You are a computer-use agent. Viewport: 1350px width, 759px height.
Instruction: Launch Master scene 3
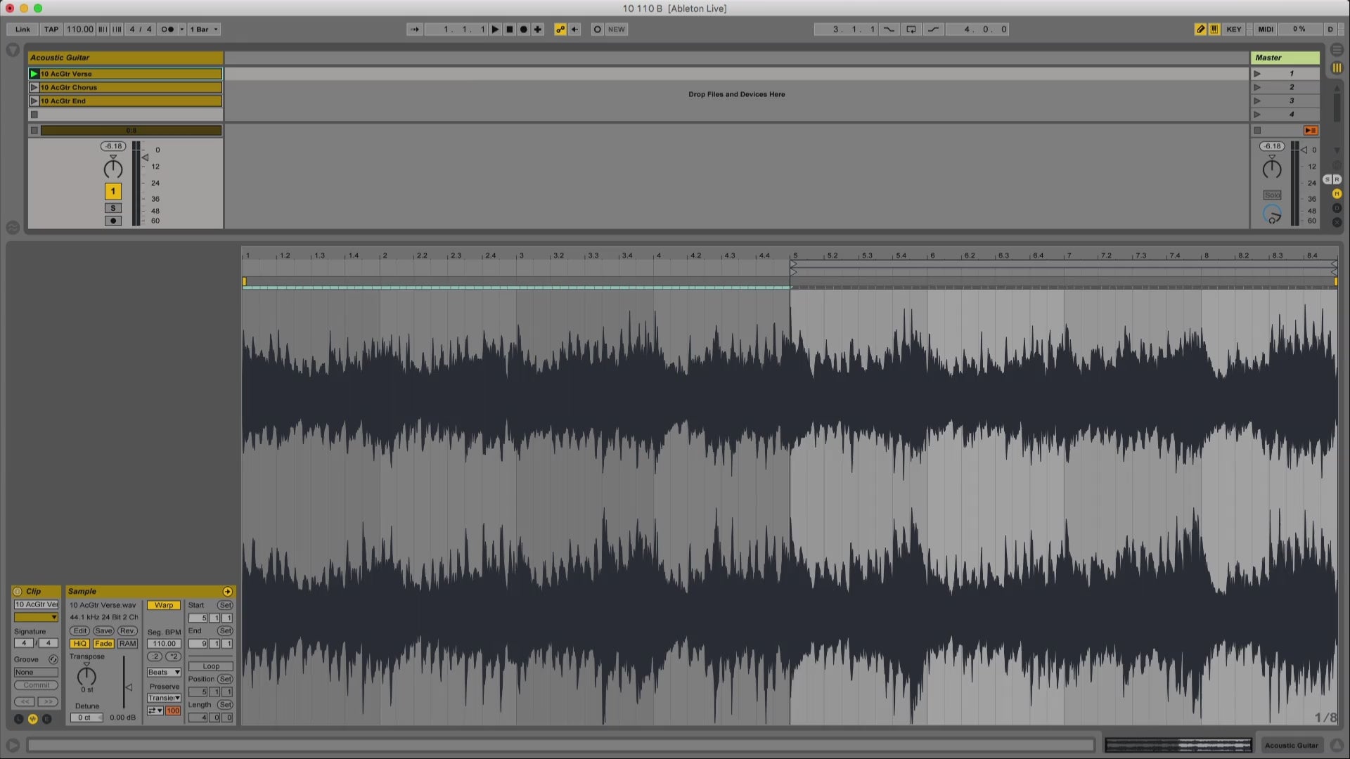coord(1258,101)
